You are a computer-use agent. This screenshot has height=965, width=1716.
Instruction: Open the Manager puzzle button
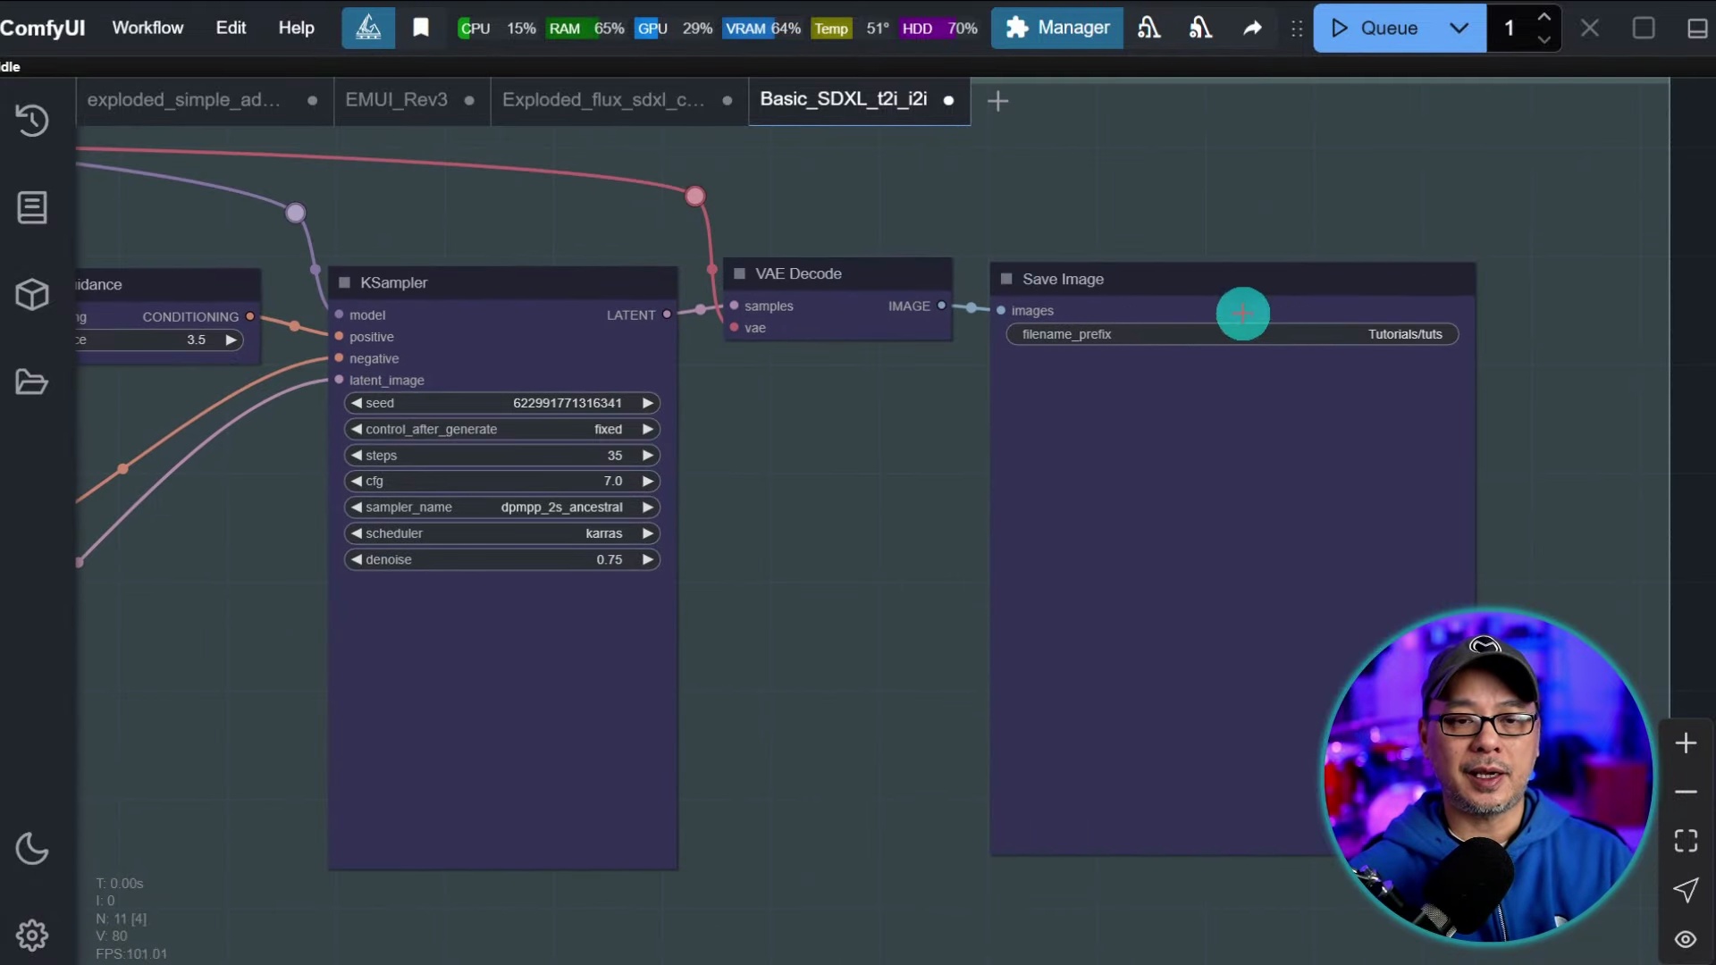(x=1057, y=28)
